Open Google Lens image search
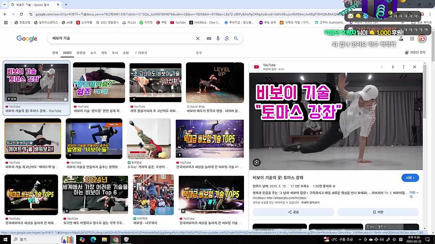 (x=227, y=38)
